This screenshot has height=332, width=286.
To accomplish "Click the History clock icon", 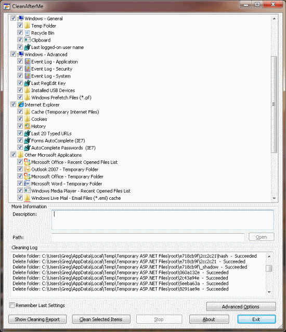I will pos(27,126).
